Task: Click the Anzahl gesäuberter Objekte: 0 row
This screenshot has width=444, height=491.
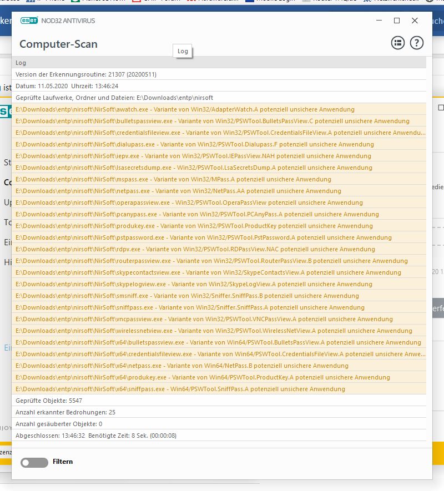Action: 219,424
